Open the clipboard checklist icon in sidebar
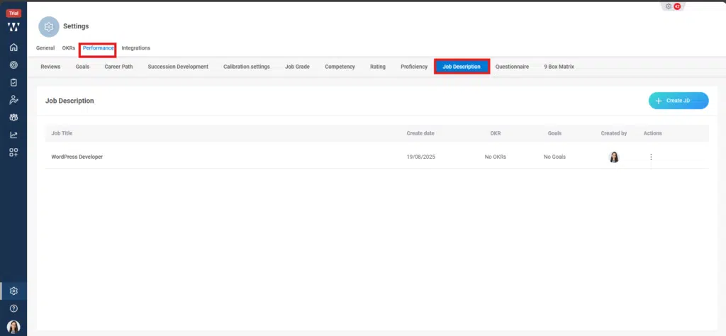This screenshot has width=726, height=336. [13, 82]
